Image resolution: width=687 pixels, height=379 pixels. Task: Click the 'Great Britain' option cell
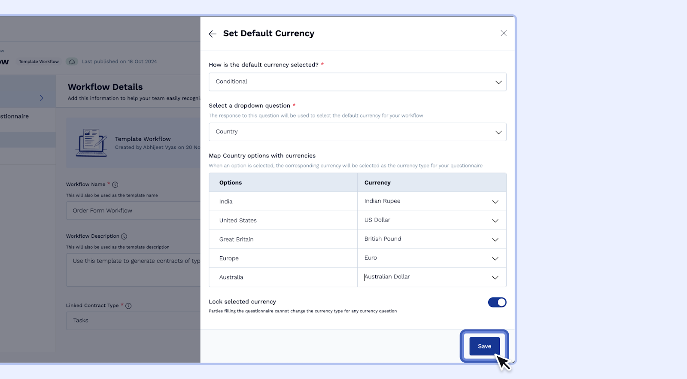[x=283, y=239]
